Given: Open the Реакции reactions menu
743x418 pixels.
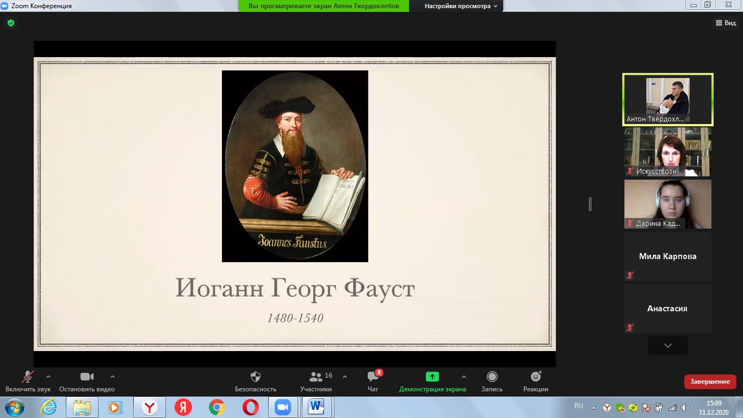Looking at the screenshot, I should [x=536, y=381].
